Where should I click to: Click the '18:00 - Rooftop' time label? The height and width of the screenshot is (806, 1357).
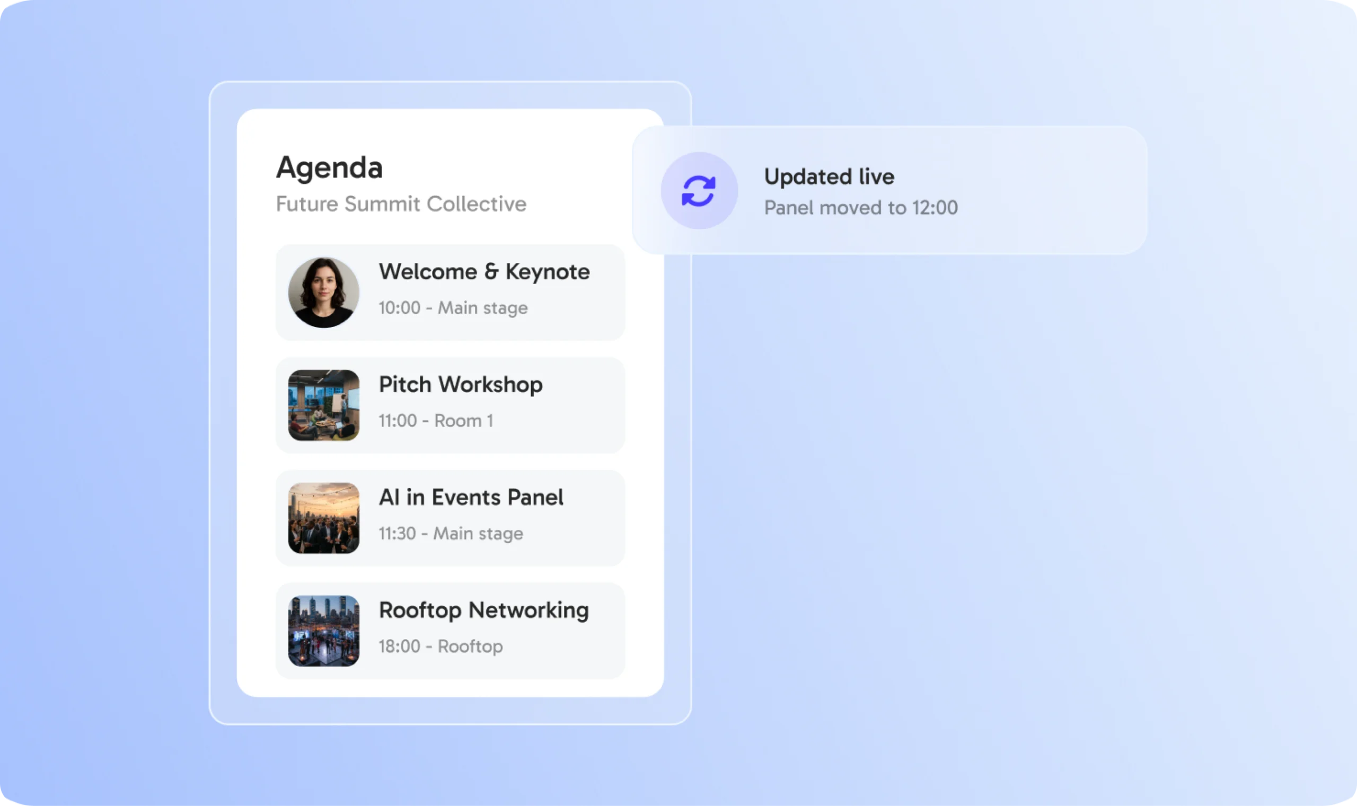[440, 647]
